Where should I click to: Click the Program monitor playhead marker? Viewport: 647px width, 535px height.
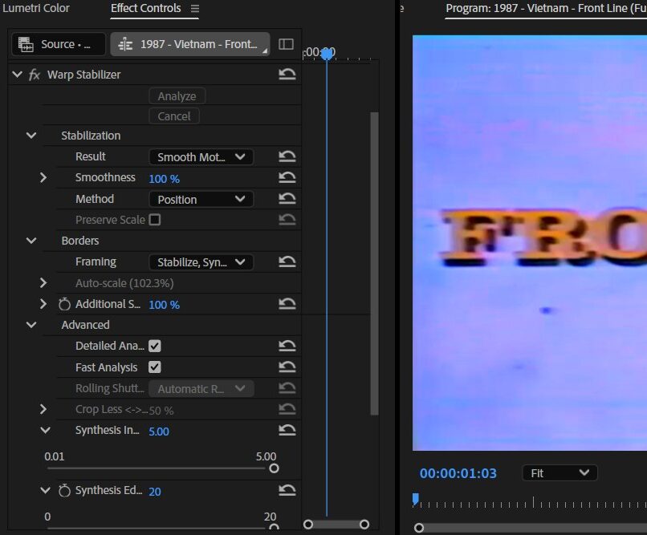tap(416, 499)
